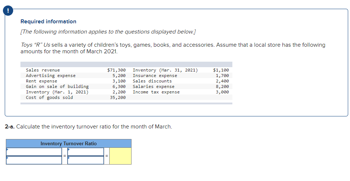
Task: Click the 5,200 advertising expense value
Action: [x=119, y=76]
